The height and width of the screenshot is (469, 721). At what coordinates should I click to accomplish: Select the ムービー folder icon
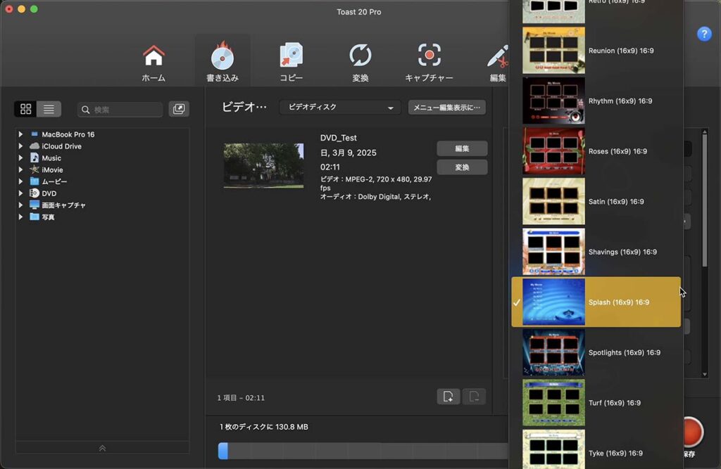click(x=35, y=181)
